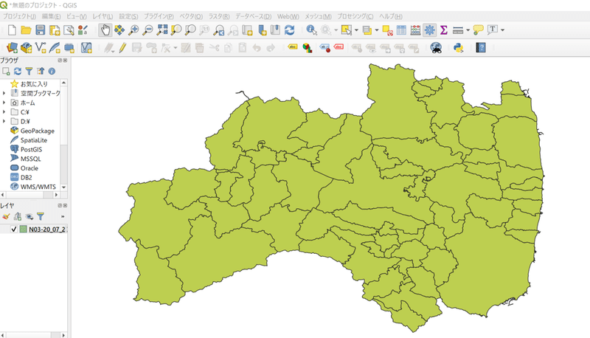Open the プロセシング menu
This screenshot has height=338, width=590.
click(x=355, y=16)
